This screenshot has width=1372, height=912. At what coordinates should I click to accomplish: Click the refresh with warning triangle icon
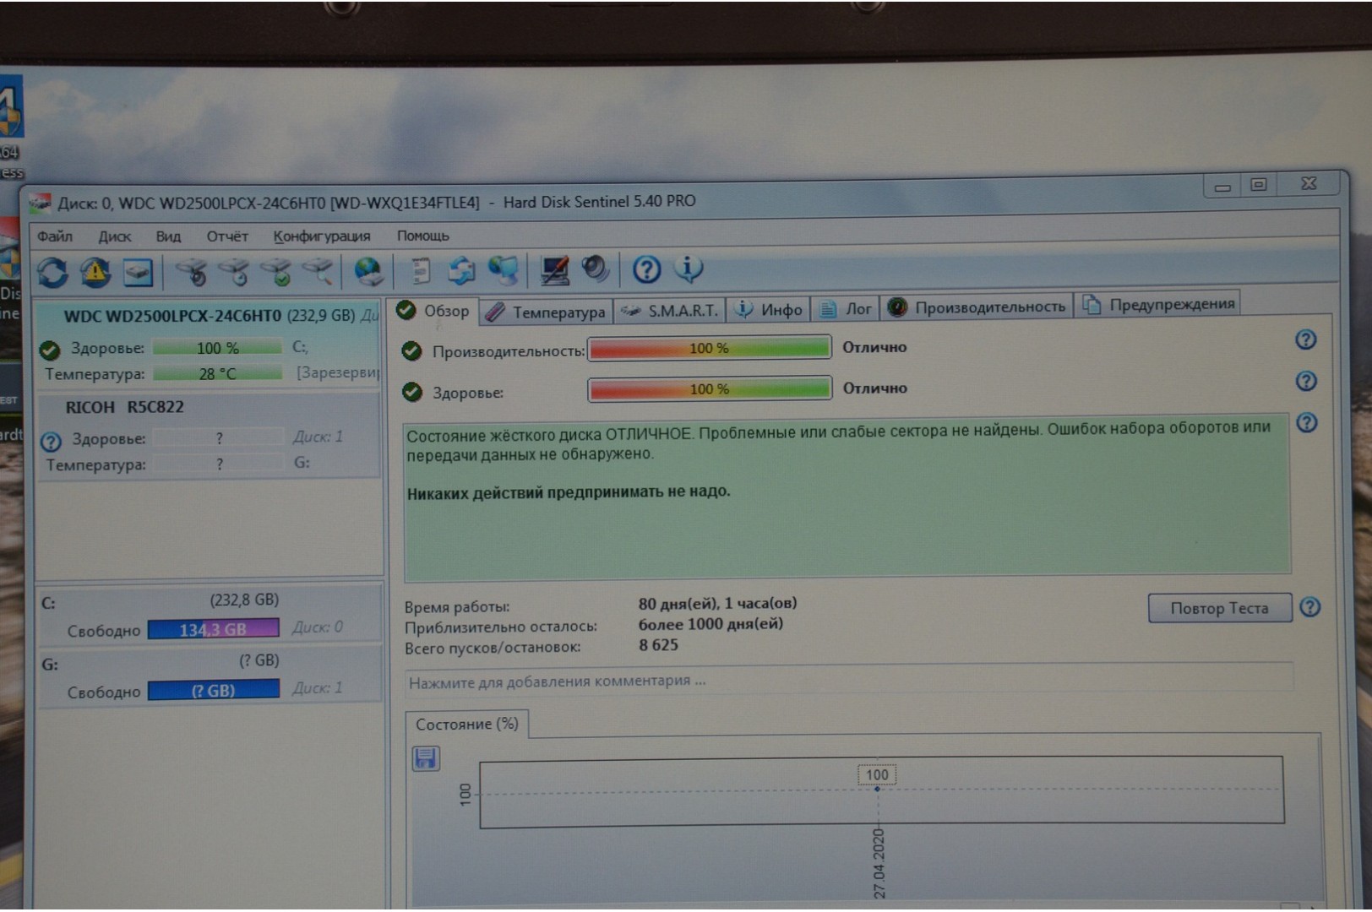pos(95,272)
